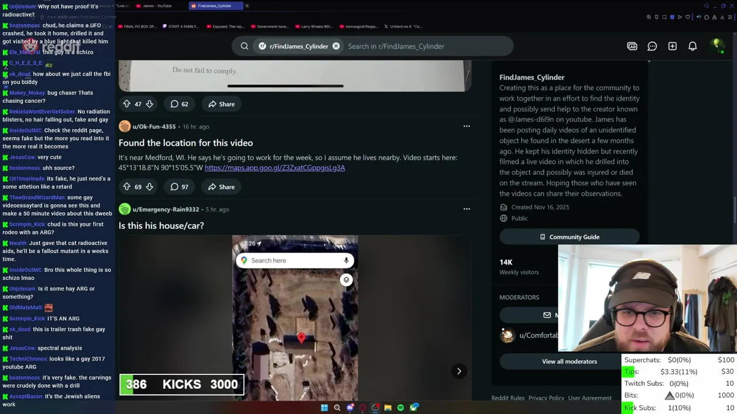Share the post with 97 comments
Screen dimensions: 737x414
(221, 187)
